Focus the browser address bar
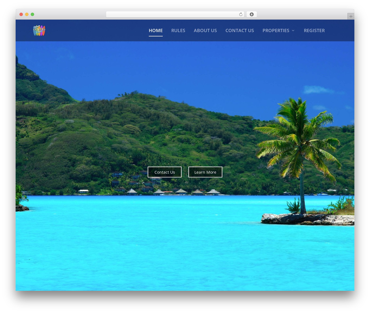The image size is (370, 313). [x=175, y=14]
